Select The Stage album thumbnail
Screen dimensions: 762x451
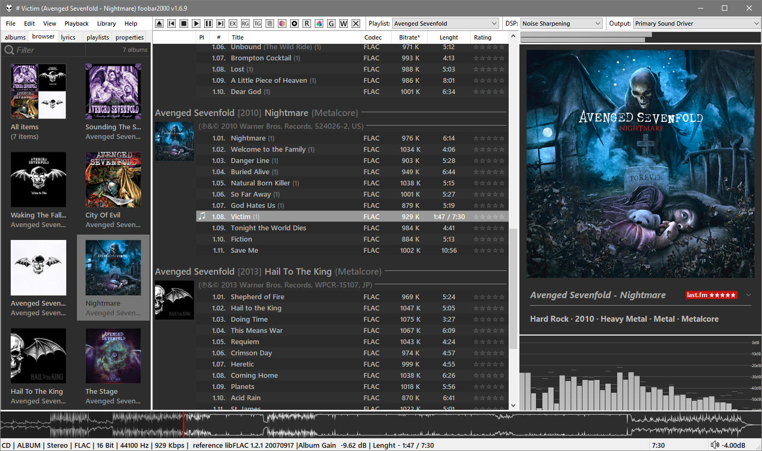pyautogui.click(x=113, y=356)
